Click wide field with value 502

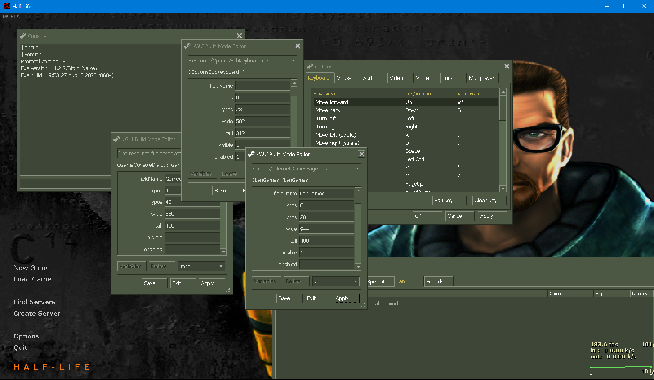pos(262,122)
